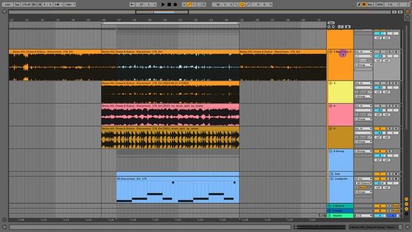Toggle the Track Delay show button

pyautogui.click(x=406, y=213)
